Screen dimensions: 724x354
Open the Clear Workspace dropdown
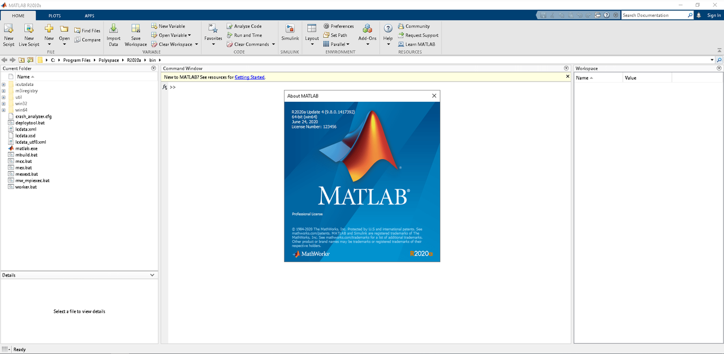tap(174, 44)
